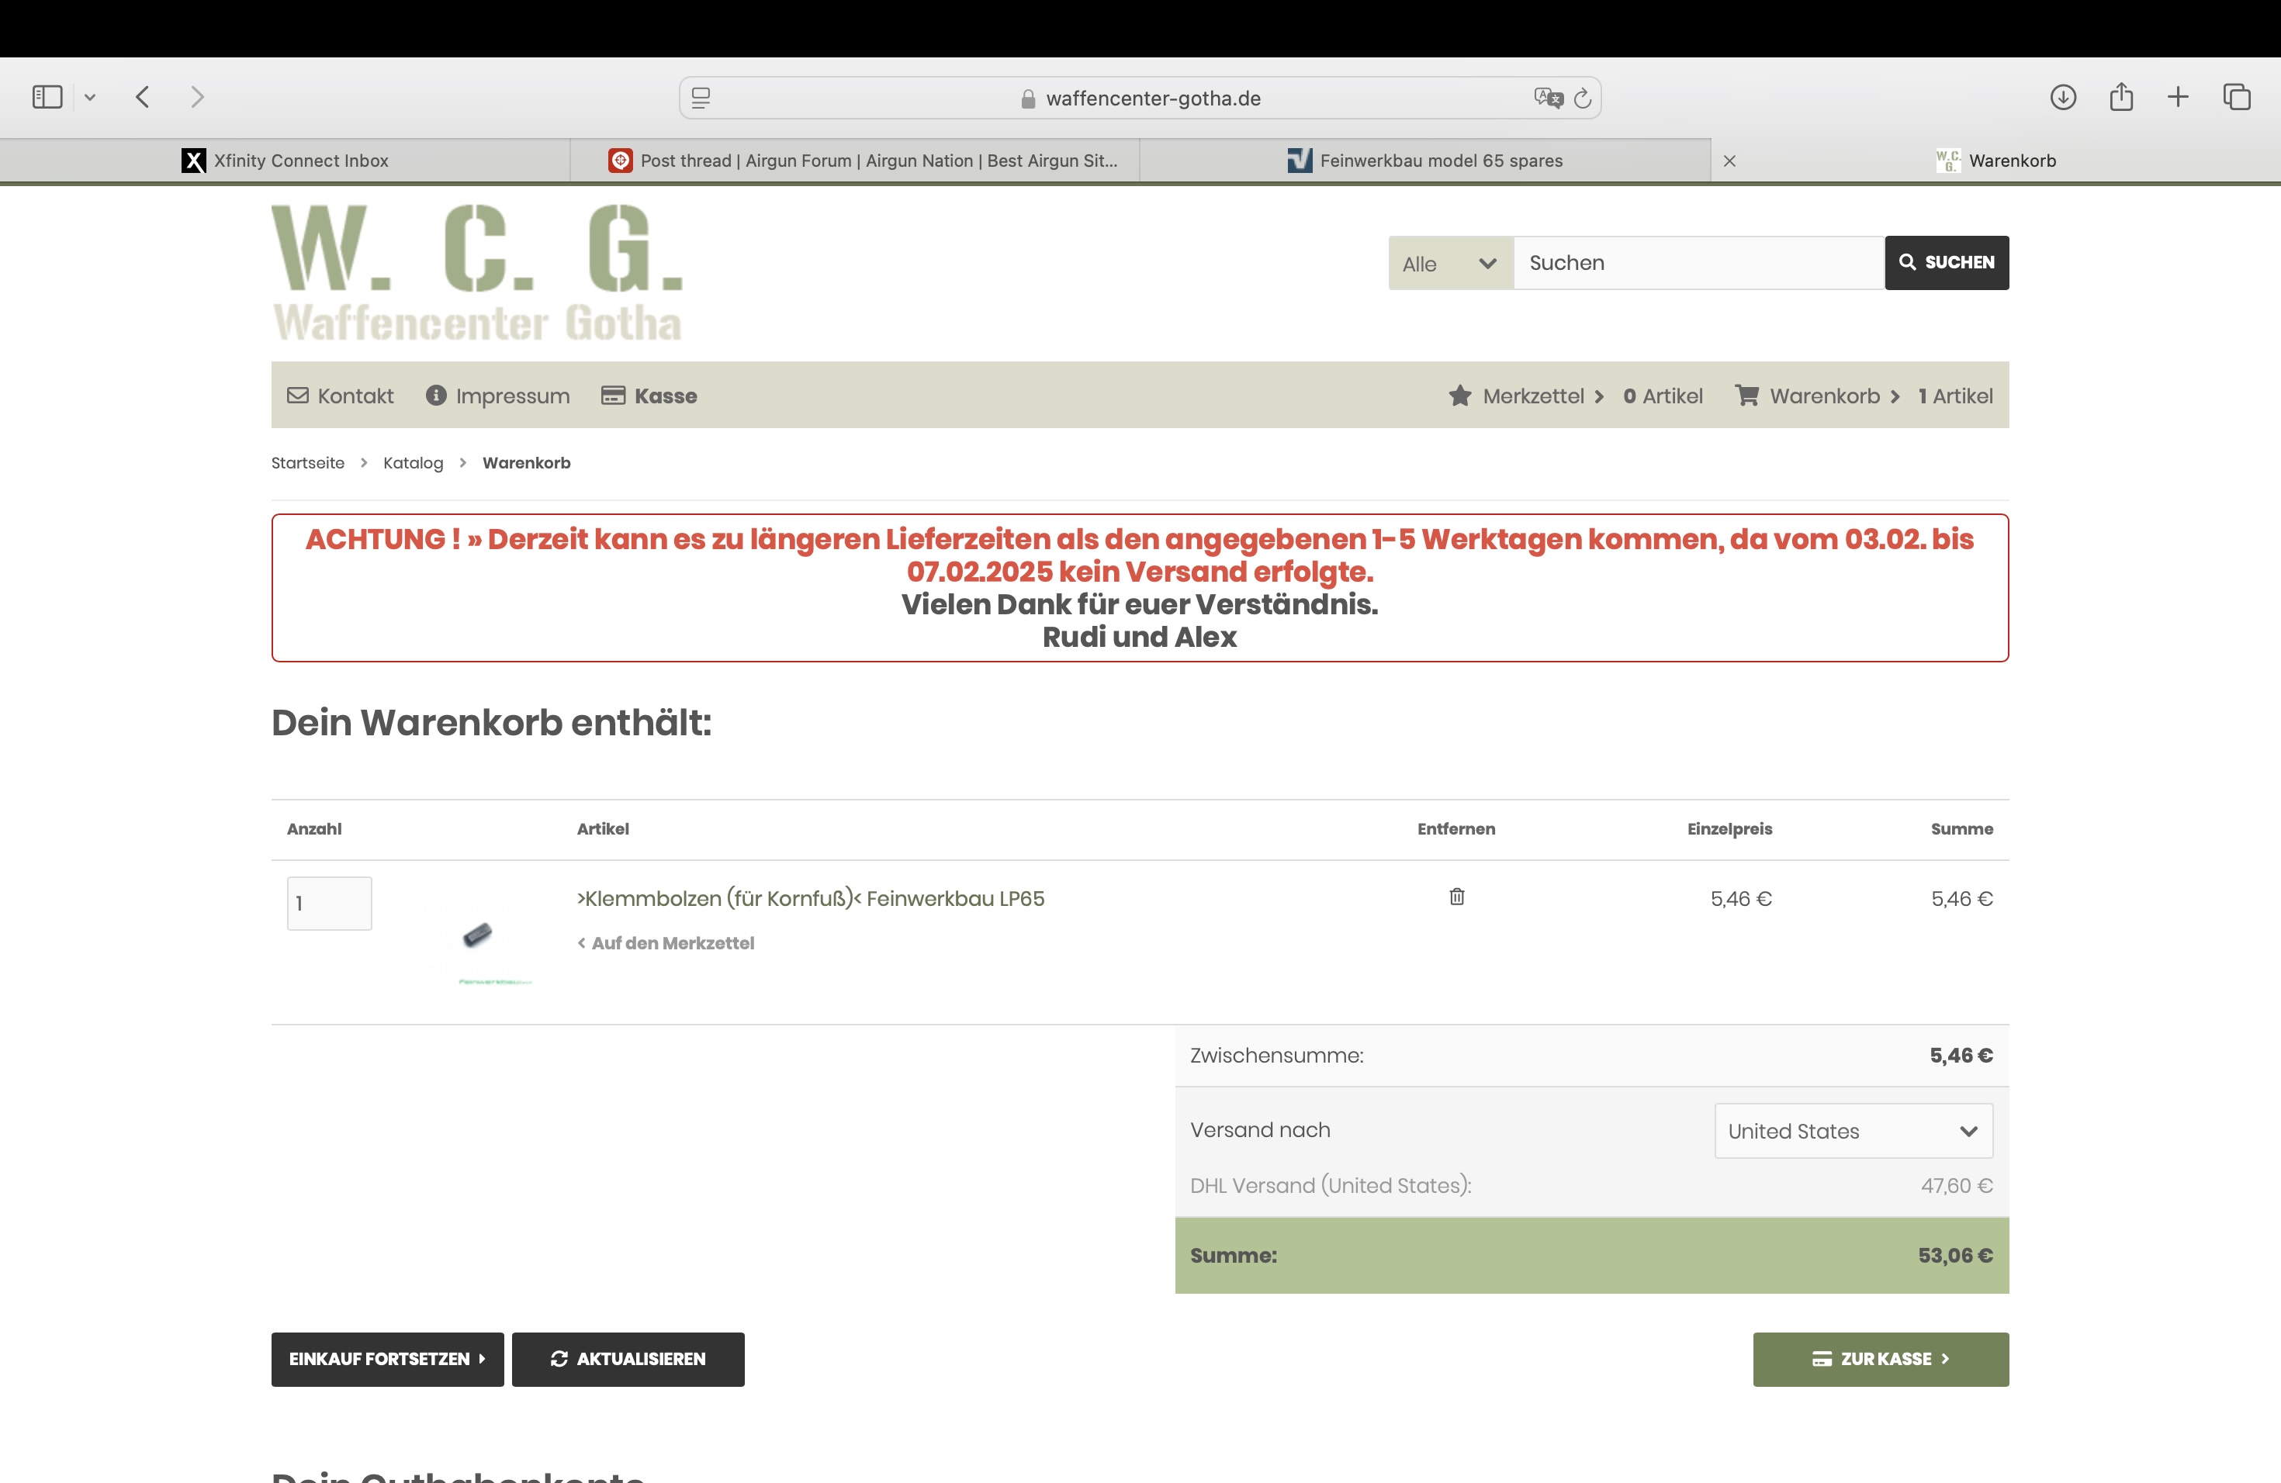Switch to Xfinity Connect Inbox tab
The image size is (2281, 1483).
click(285, 160)
